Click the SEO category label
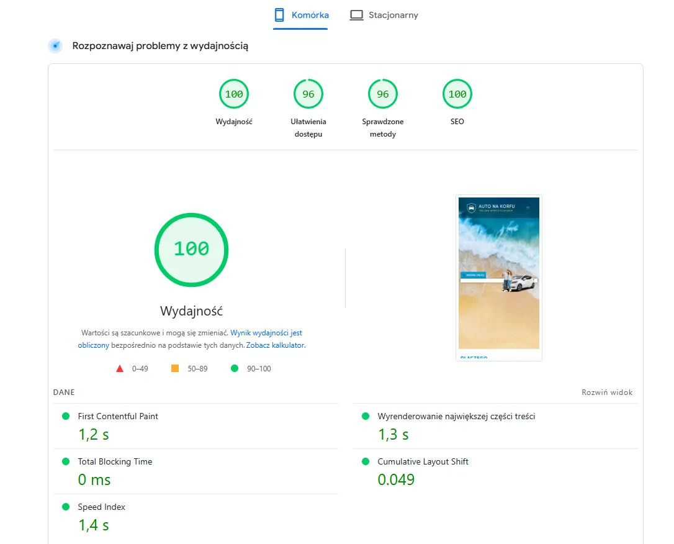 pos(457,122)
